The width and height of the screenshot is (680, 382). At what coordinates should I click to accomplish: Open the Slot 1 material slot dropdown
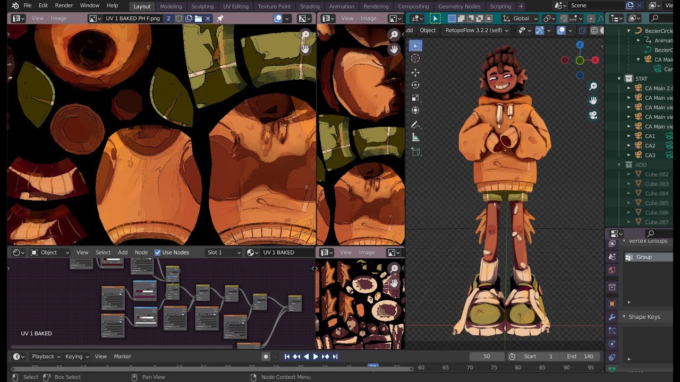tap(224, 253)
